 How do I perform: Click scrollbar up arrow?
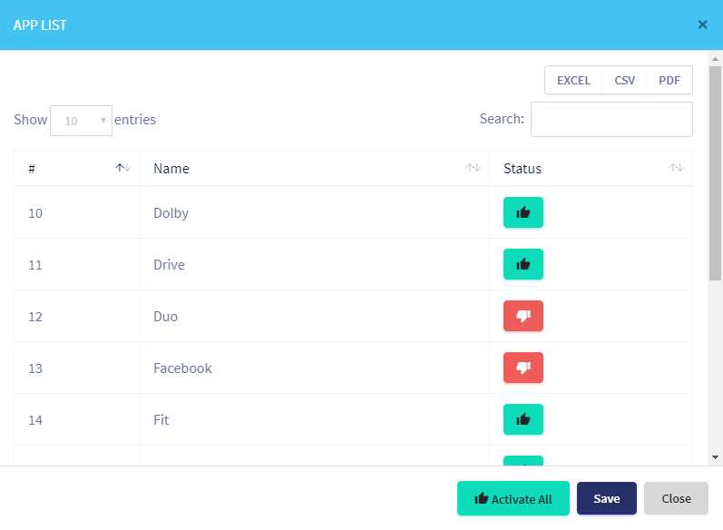[715, 58]
